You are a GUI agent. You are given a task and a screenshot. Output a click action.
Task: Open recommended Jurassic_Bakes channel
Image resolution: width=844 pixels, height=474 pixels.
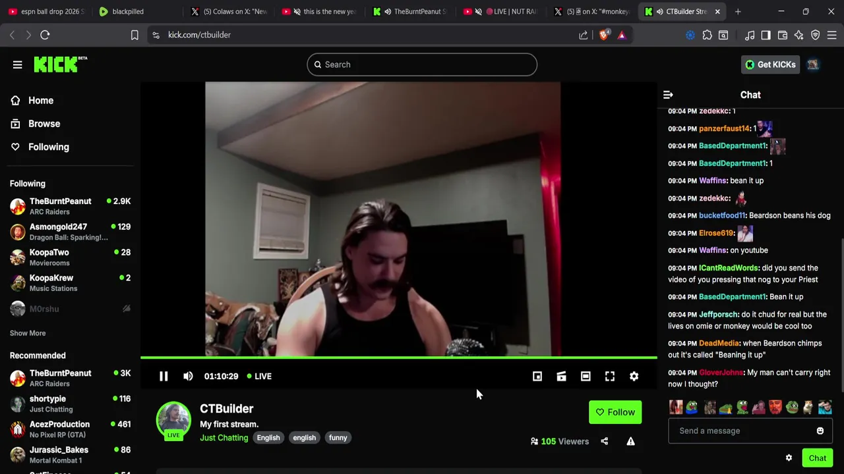tap(70, 455)
